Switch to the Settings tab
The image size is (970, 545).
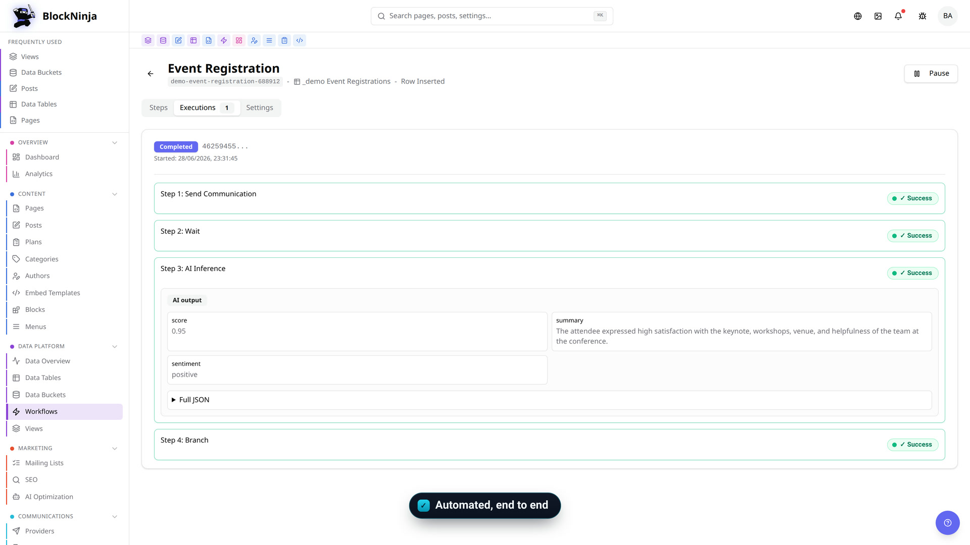260,108
